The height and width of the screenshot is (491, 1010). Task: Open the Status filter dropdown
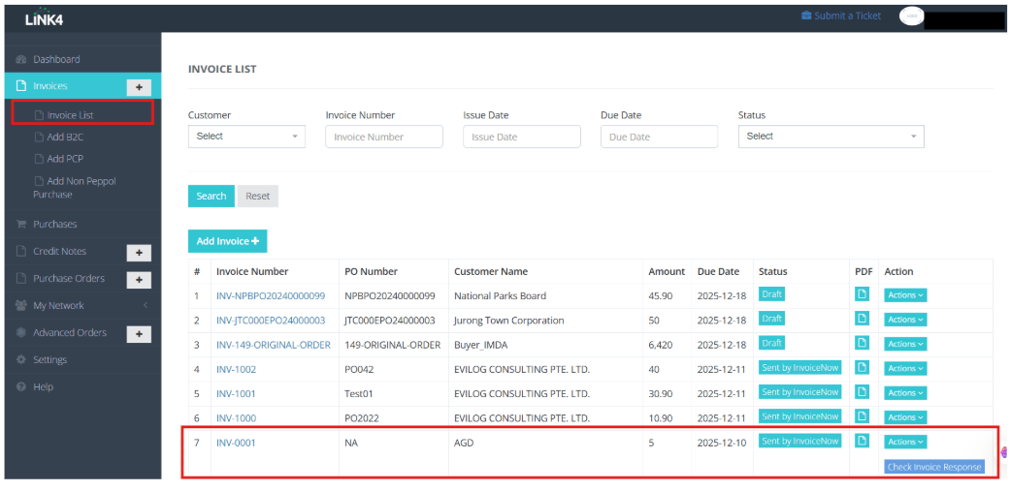(x=831, y=137)
